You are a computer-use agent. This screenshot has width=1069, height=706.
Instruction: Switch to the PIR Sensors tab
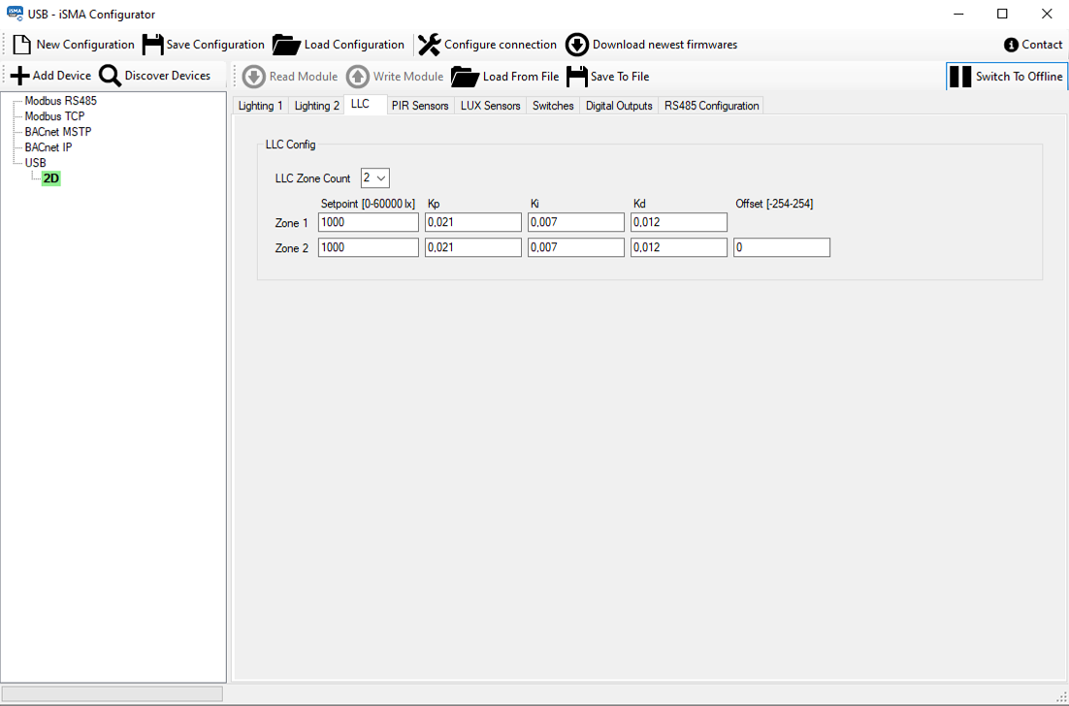(420, 106)
